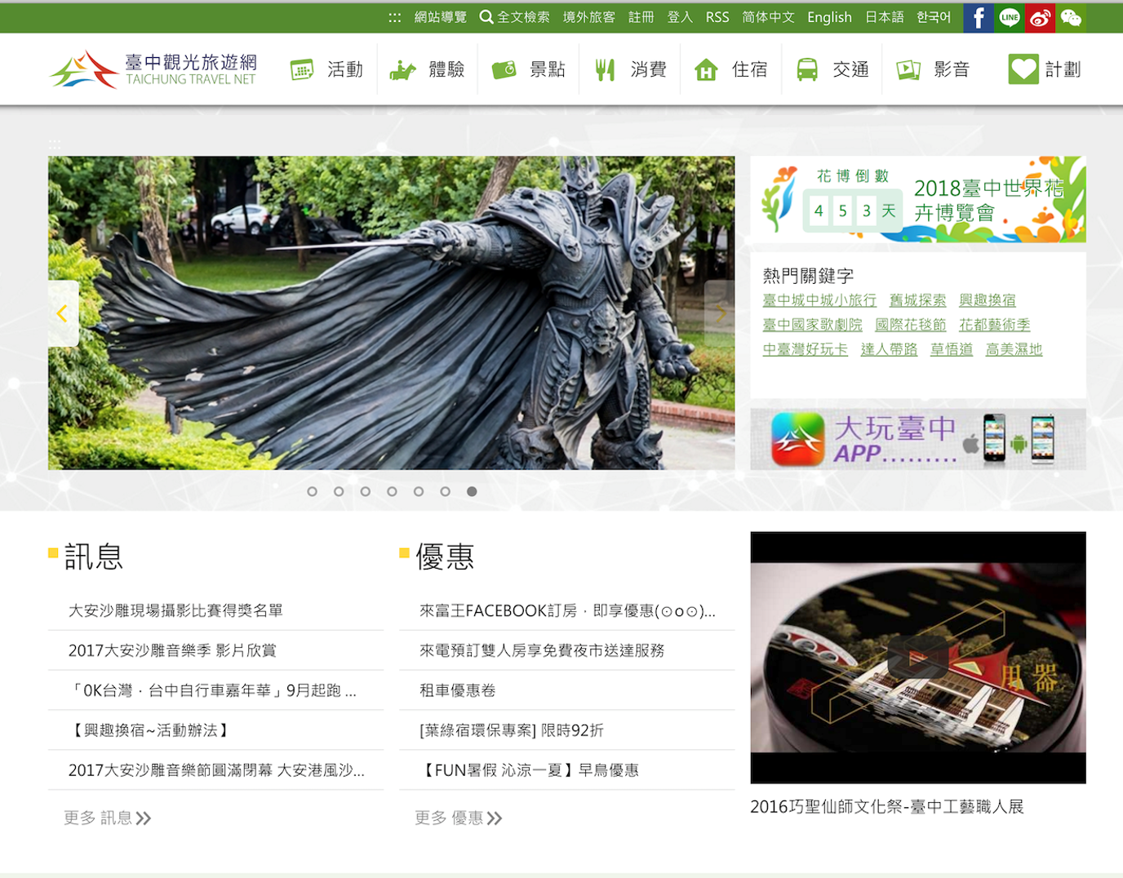This screenshot has width=1123, height=878.
Task: Select the second carousel dot
Action: point(339,491)
